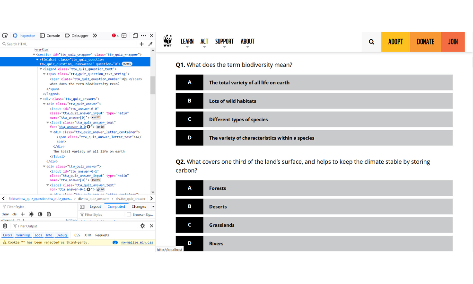Select div.ttw_quiz_answers in the breadcrumb
Viewport: 473px width, 284px height.
pyautogui.click(x=94, y=199)
